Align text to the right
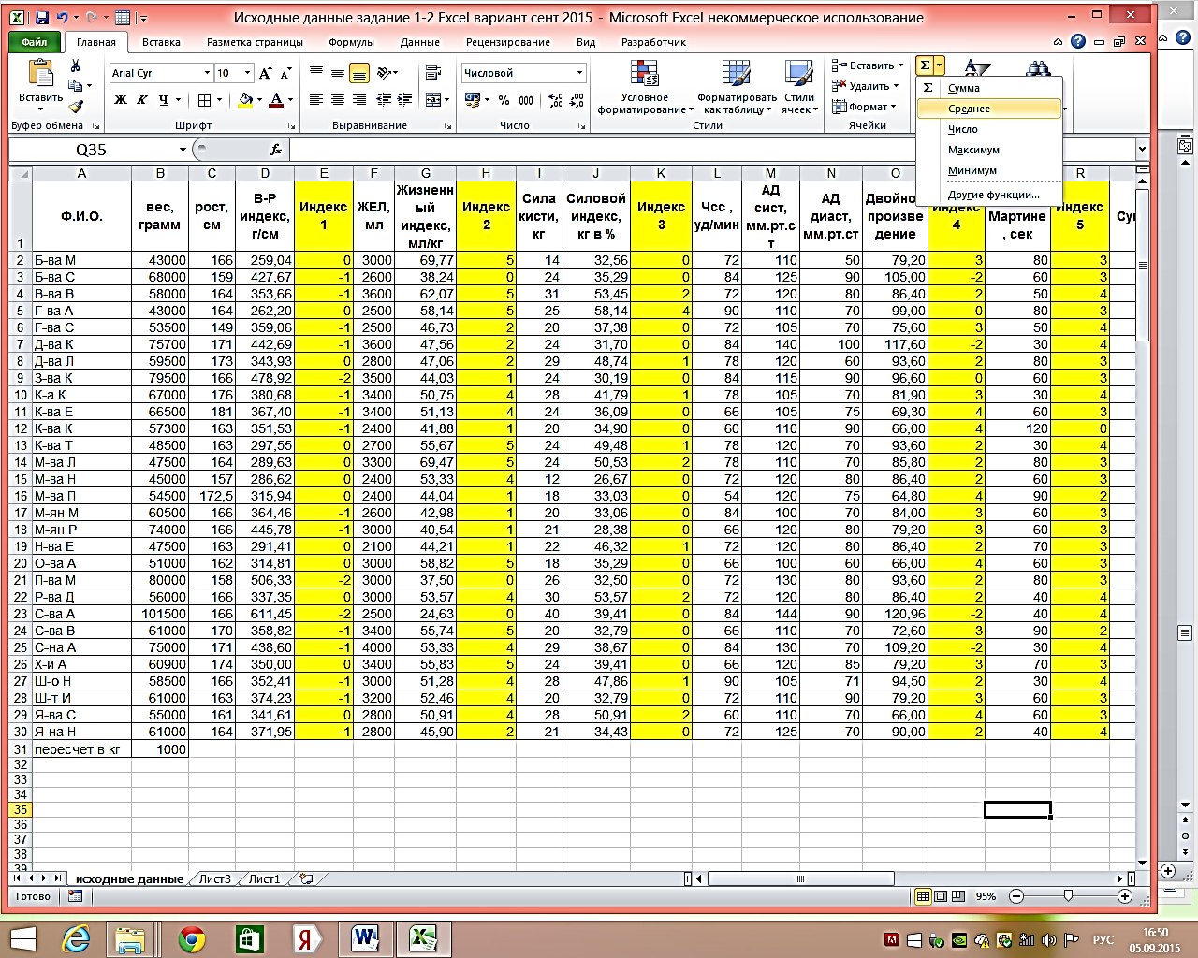The image size is (1198, 958). (359, 100)
